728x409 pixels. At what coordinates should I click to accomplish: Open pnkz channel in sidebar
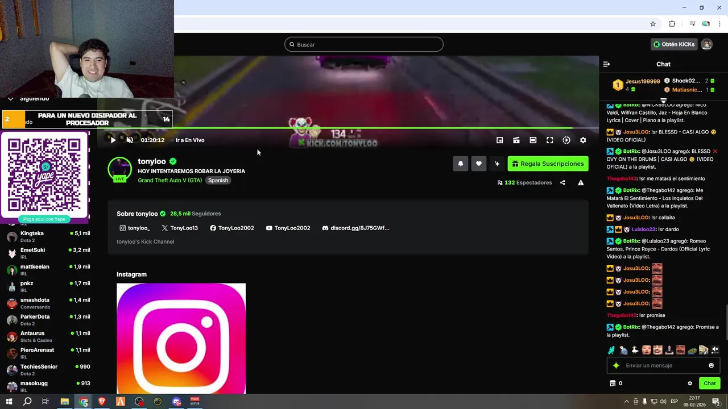tap(48, 286)
